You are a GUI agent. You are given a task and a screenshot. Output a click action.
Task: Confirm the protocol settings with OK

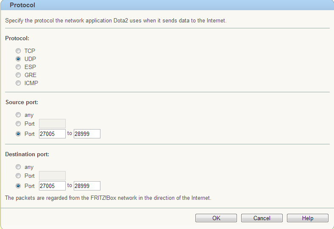point(216,218)
